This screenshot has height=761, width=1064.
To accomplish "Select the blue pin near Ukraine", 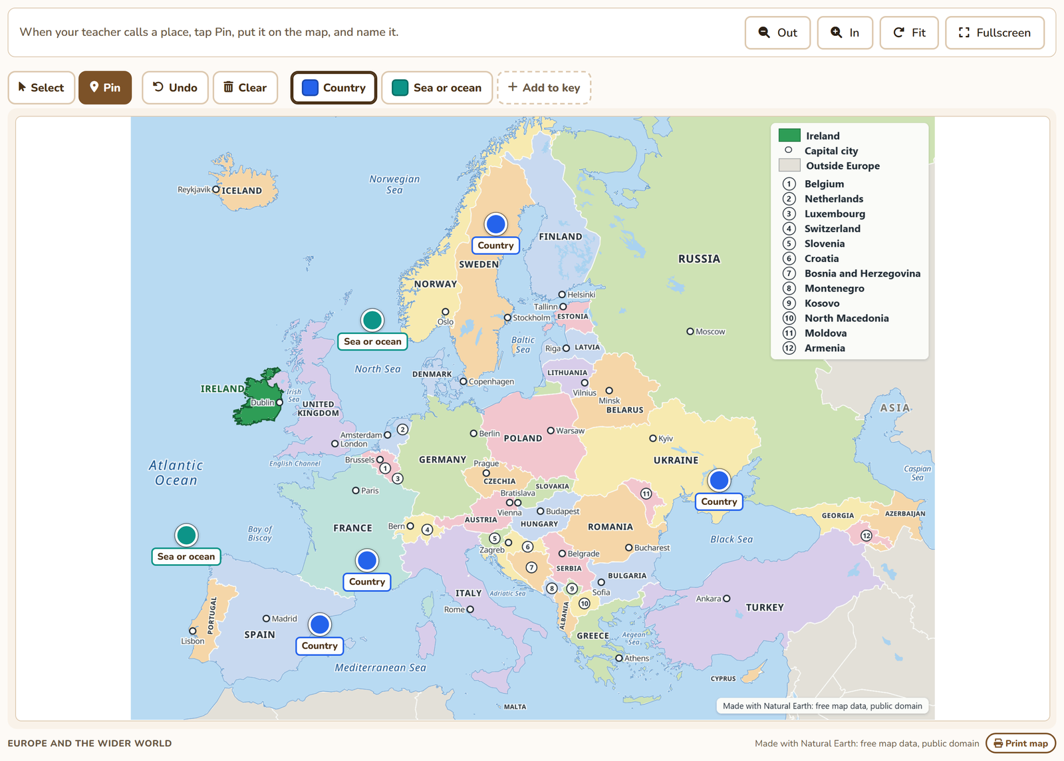I will tap(719, 480).
